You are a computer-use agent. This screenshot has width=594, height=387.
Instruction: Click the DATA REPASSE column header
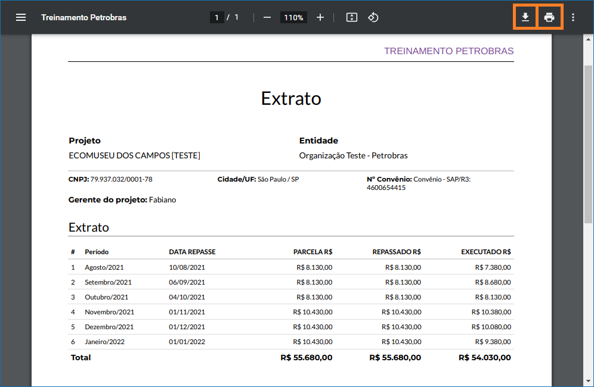[192, 252]
